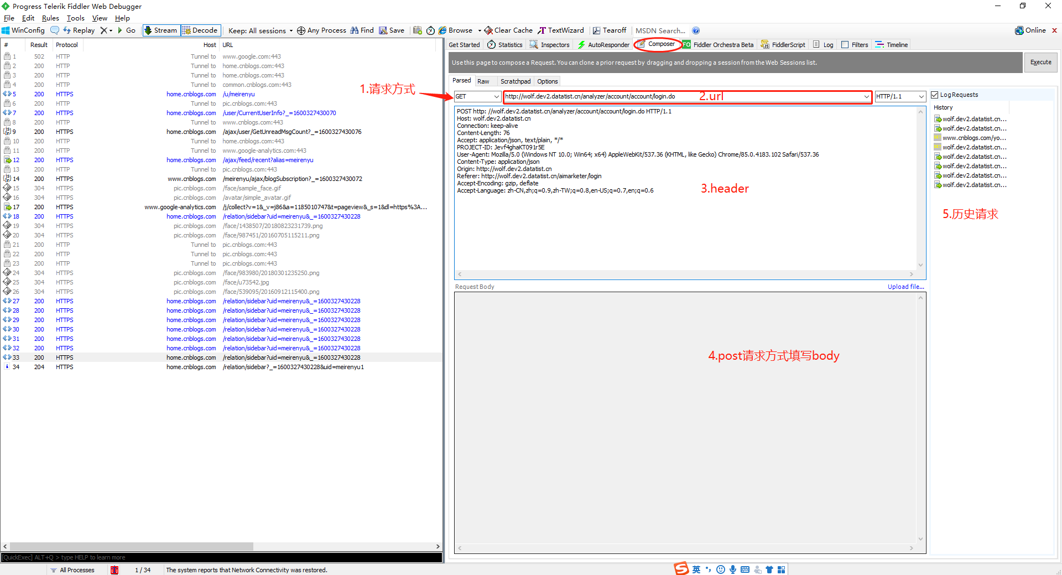Open the Scratchpad sub-tab
Image resolution: width=1062 pixels, height=575 pixels.
[516, 81]
